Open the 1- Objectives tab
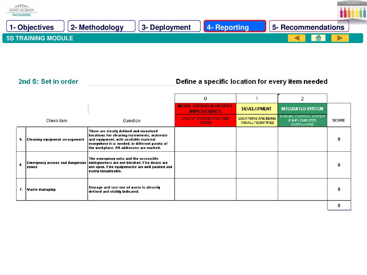Viewport: 367px width, 275px height. pyautogui.click(x=35, y=27)
